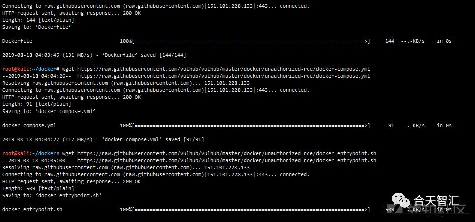This screenshot has height=222, width=475.
Task: Click the docker-compose.yml wget URL
Action: tap(224, 69)
